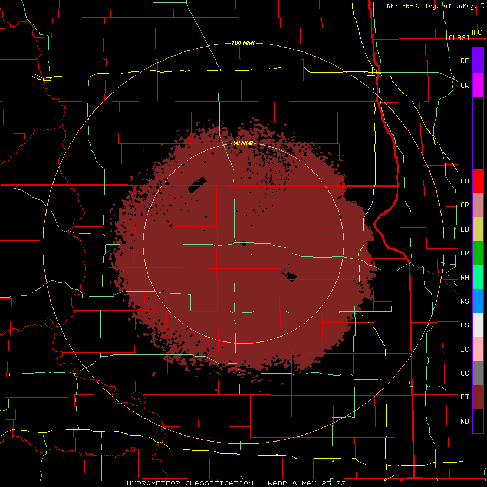Click the '02:44' timestamp
The image size is (487, 487).
pos(347,483)
